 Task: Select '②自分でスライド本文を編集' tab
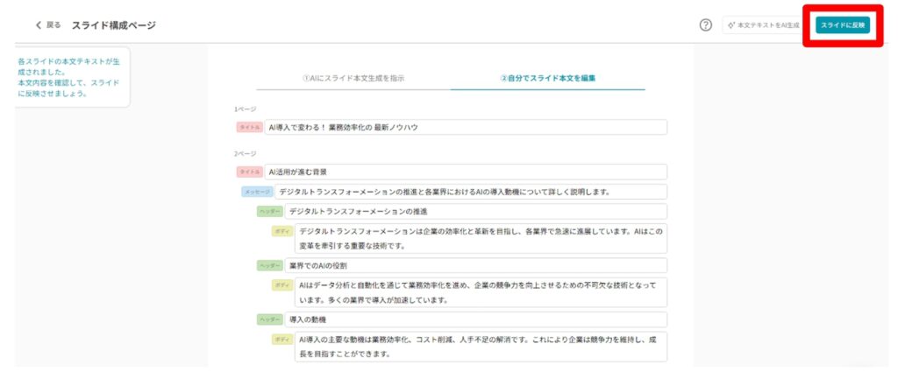point(547,78)
